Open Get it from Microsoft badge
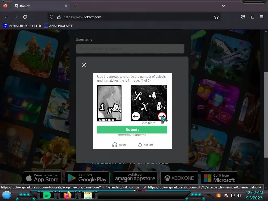268x201 pixels. coord(219,178)
